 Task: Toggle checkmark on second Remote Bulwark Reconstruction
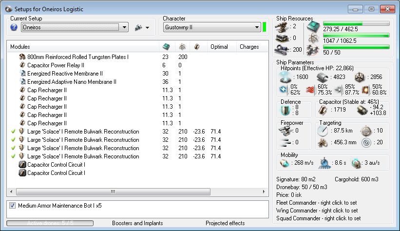click(13, 139)
